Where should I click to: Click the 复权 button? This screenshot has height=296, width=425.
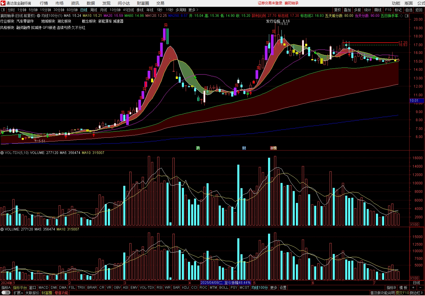pyautogui.click(x=338, y=10)
